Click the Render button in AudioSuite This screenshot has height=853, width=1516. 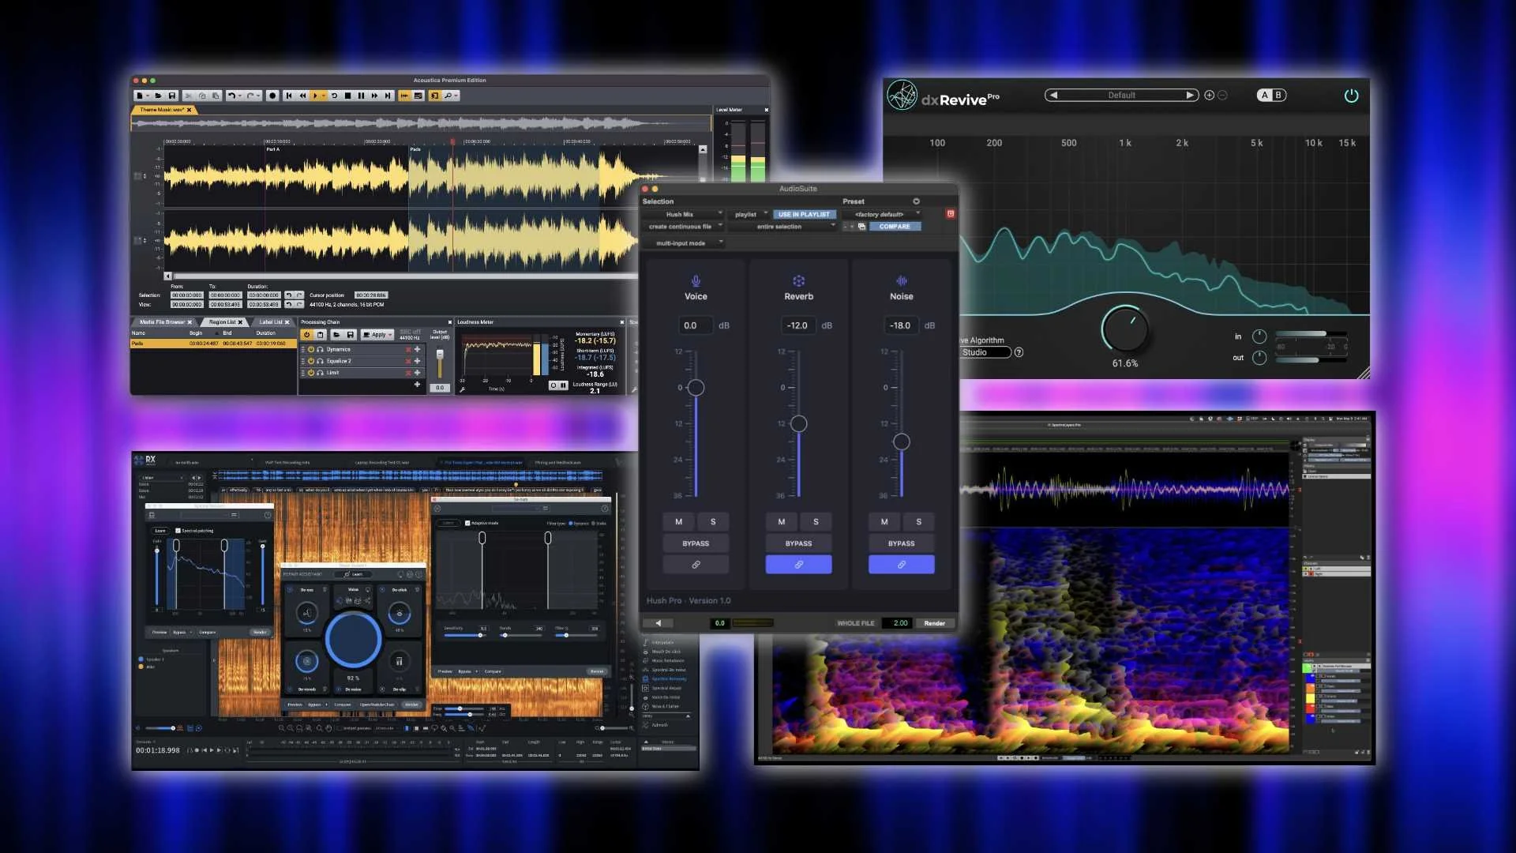(x=934, y=623)
